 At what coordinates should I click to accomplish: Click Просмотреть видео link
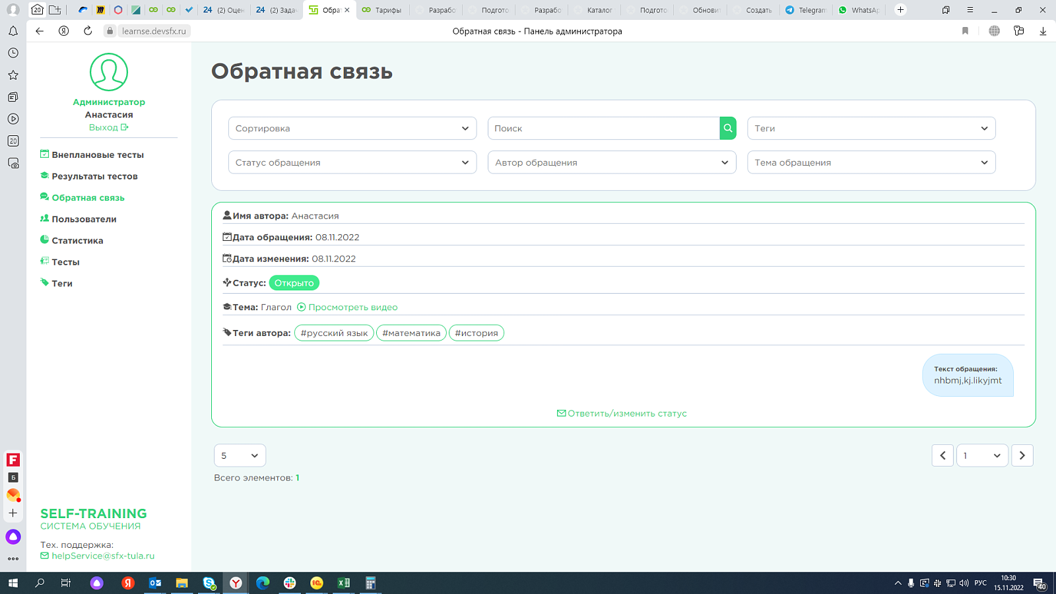tap(347, 307)
